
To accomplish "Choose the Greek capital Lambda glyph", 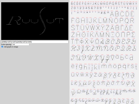I will click(97, 35).
